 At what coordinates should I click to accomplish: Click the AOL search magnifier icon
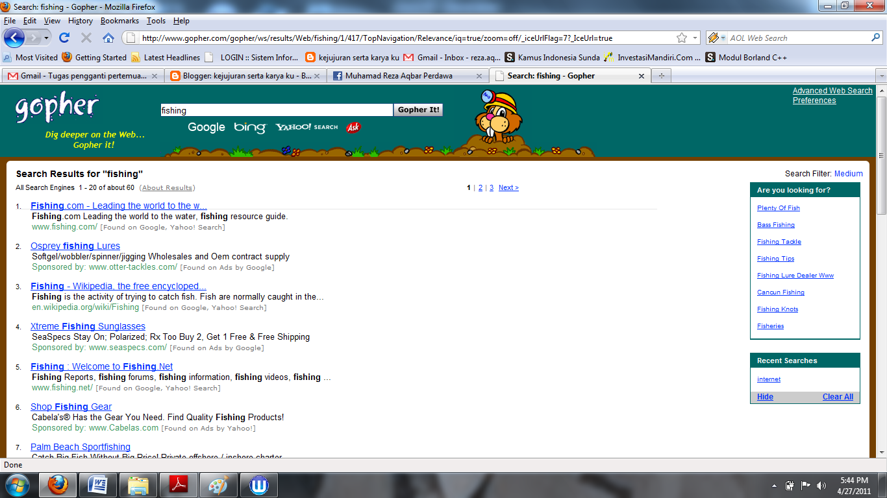click(876, 38)
